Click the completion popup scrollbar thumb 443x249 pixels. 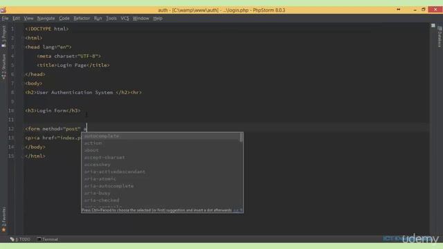pyautogui.click(x=242, y=138)
